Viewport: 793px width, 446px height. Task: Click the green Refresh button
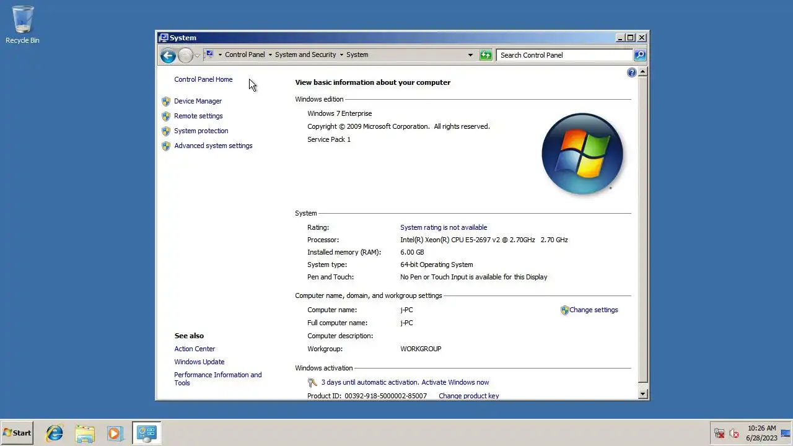pos(486,55)
